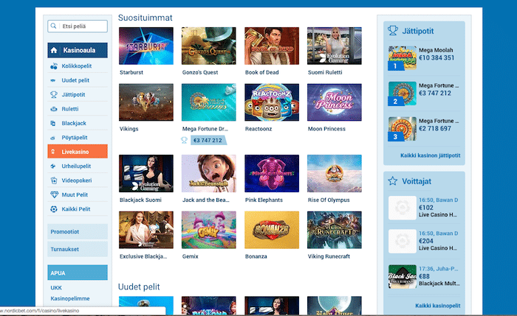
Task: Open Blackjack Suomi thumbnail
Action: coord(146,174)
